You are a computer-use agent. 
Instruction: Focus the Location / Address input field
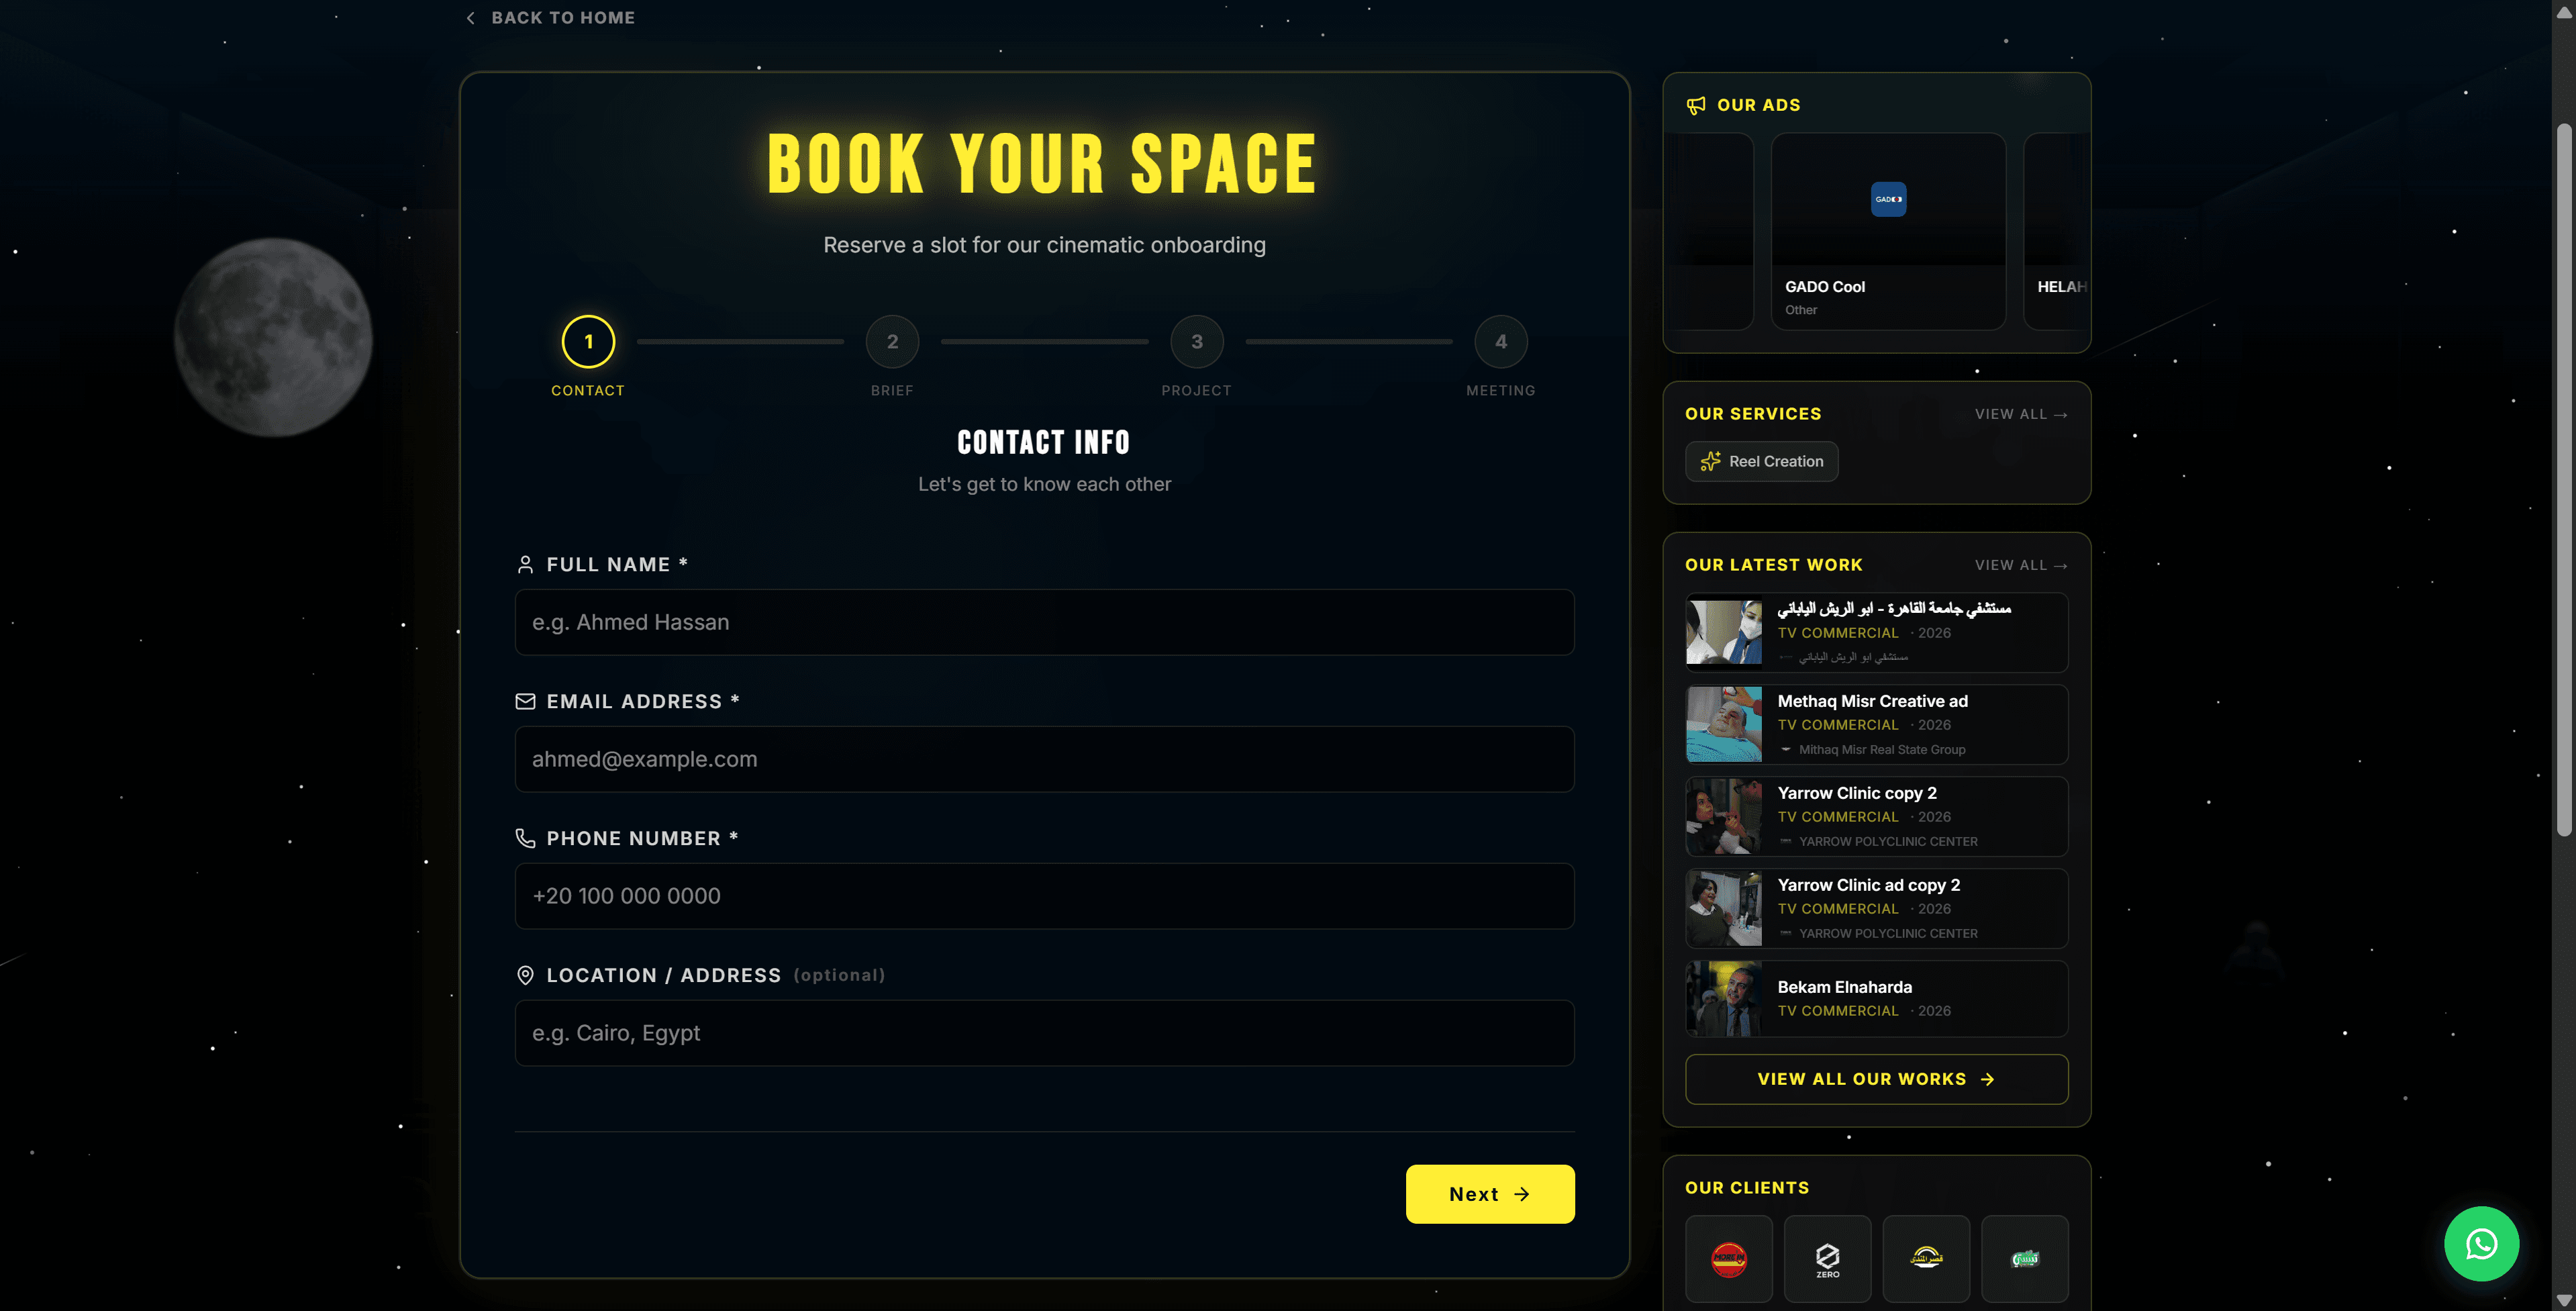coord(1044,1033)
